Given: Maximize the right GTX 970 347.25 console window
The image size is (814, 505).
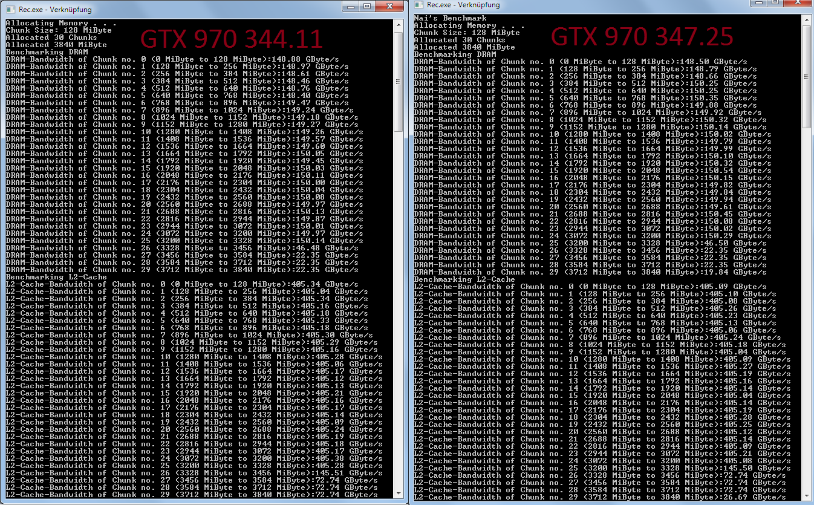Looking at the screenshot, I should (x=775, y=4).
